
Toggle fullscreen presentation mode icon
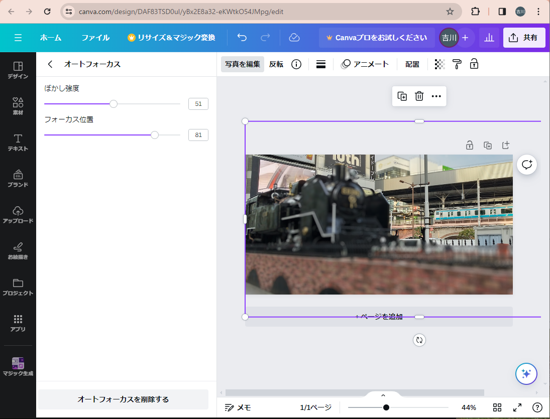click(517, 407)
